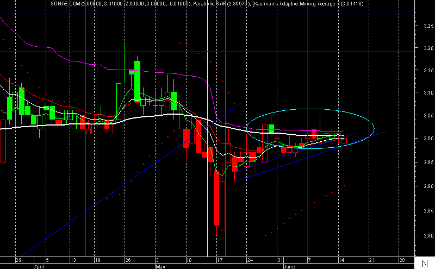Click June date label 21
The image size is (435, 269).
click(372, 260)
